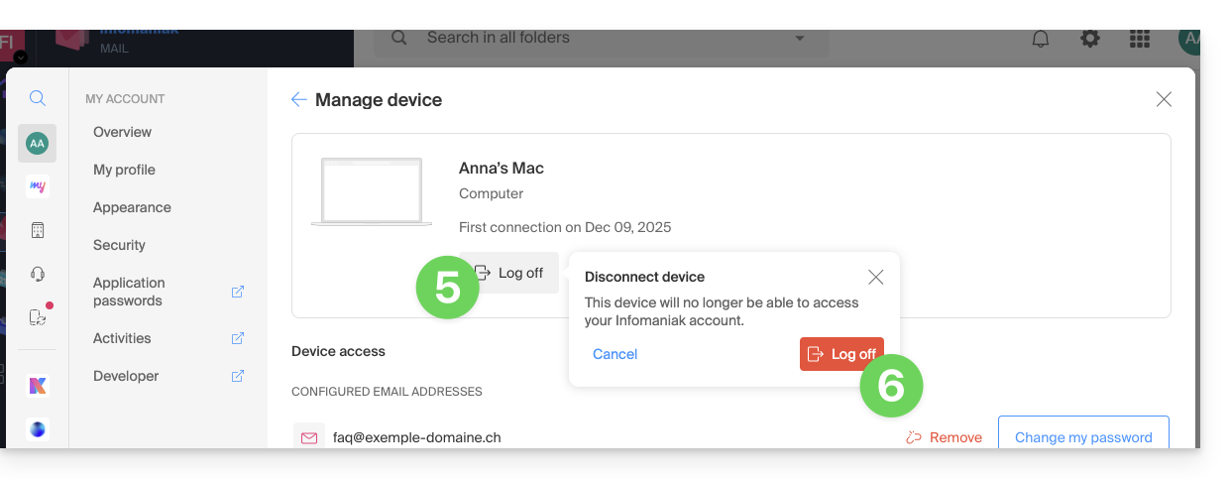Cancel the device disconnection
This screenshot has width=1230, height=478.
(x=615, y=354)
